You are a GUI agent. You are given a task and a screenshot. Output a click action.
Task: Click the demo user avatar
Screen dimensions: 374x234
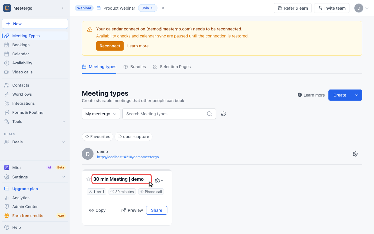88,154
